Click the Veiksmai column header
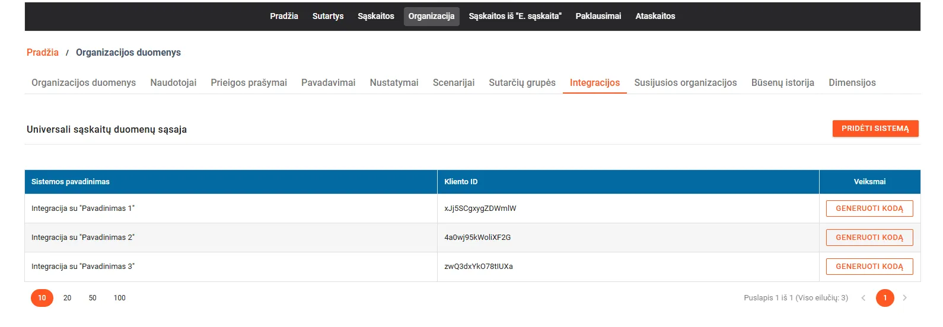This screenshot has height=327, width=943. coord(869,182)
